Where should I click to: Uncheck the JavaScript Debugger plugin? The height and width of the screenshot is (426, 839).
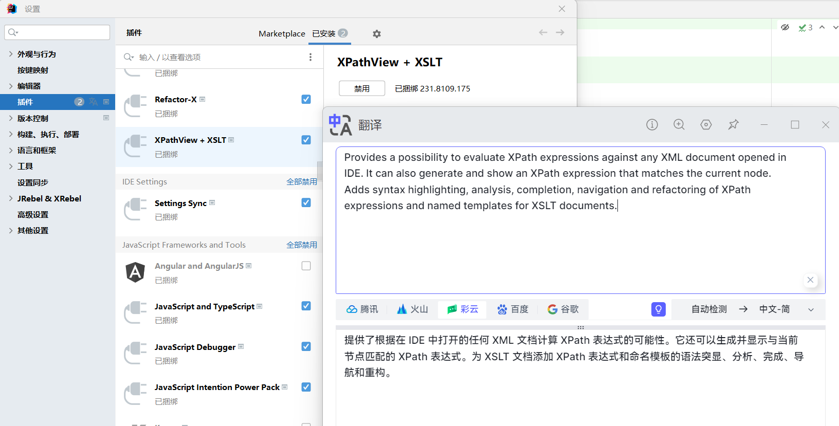tap(306, 346)
